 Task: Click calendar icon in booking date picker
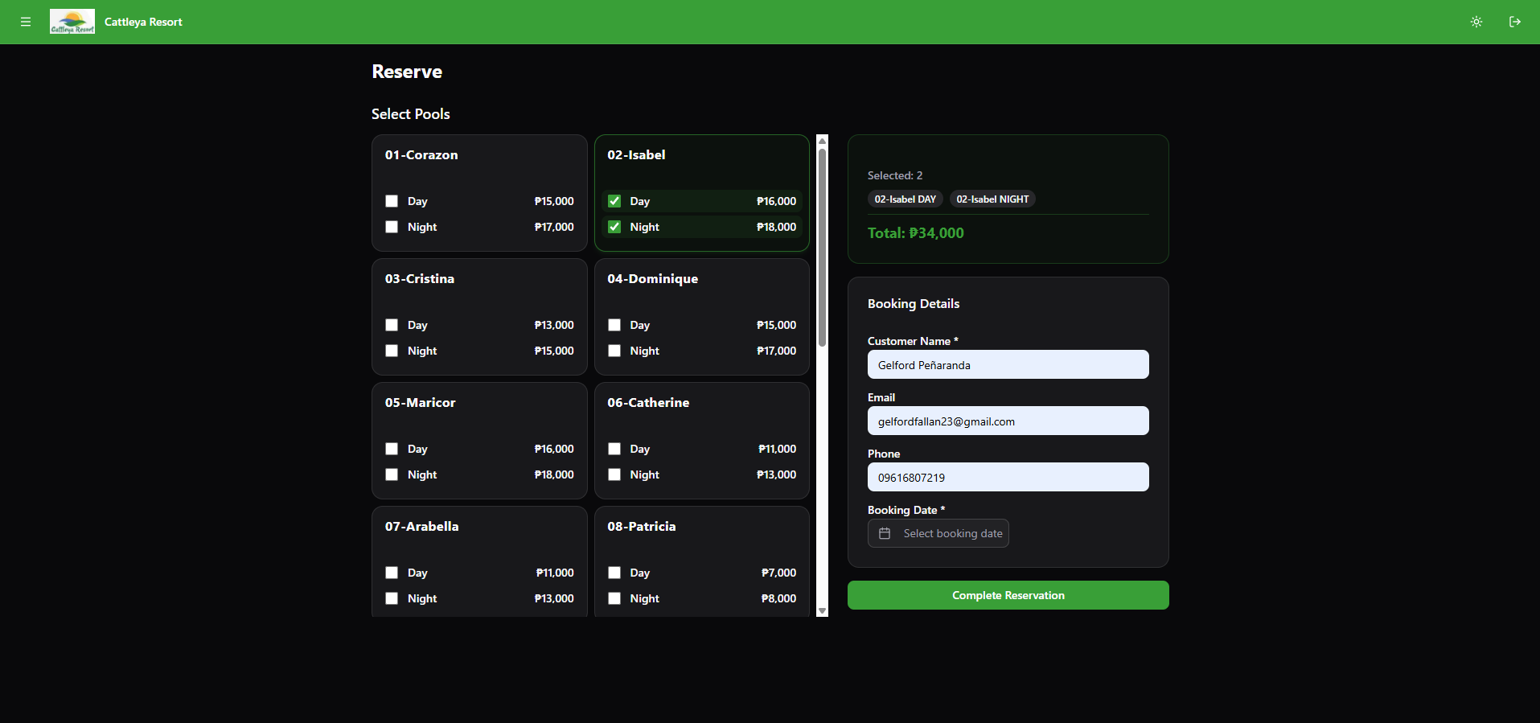click(885, 533)
